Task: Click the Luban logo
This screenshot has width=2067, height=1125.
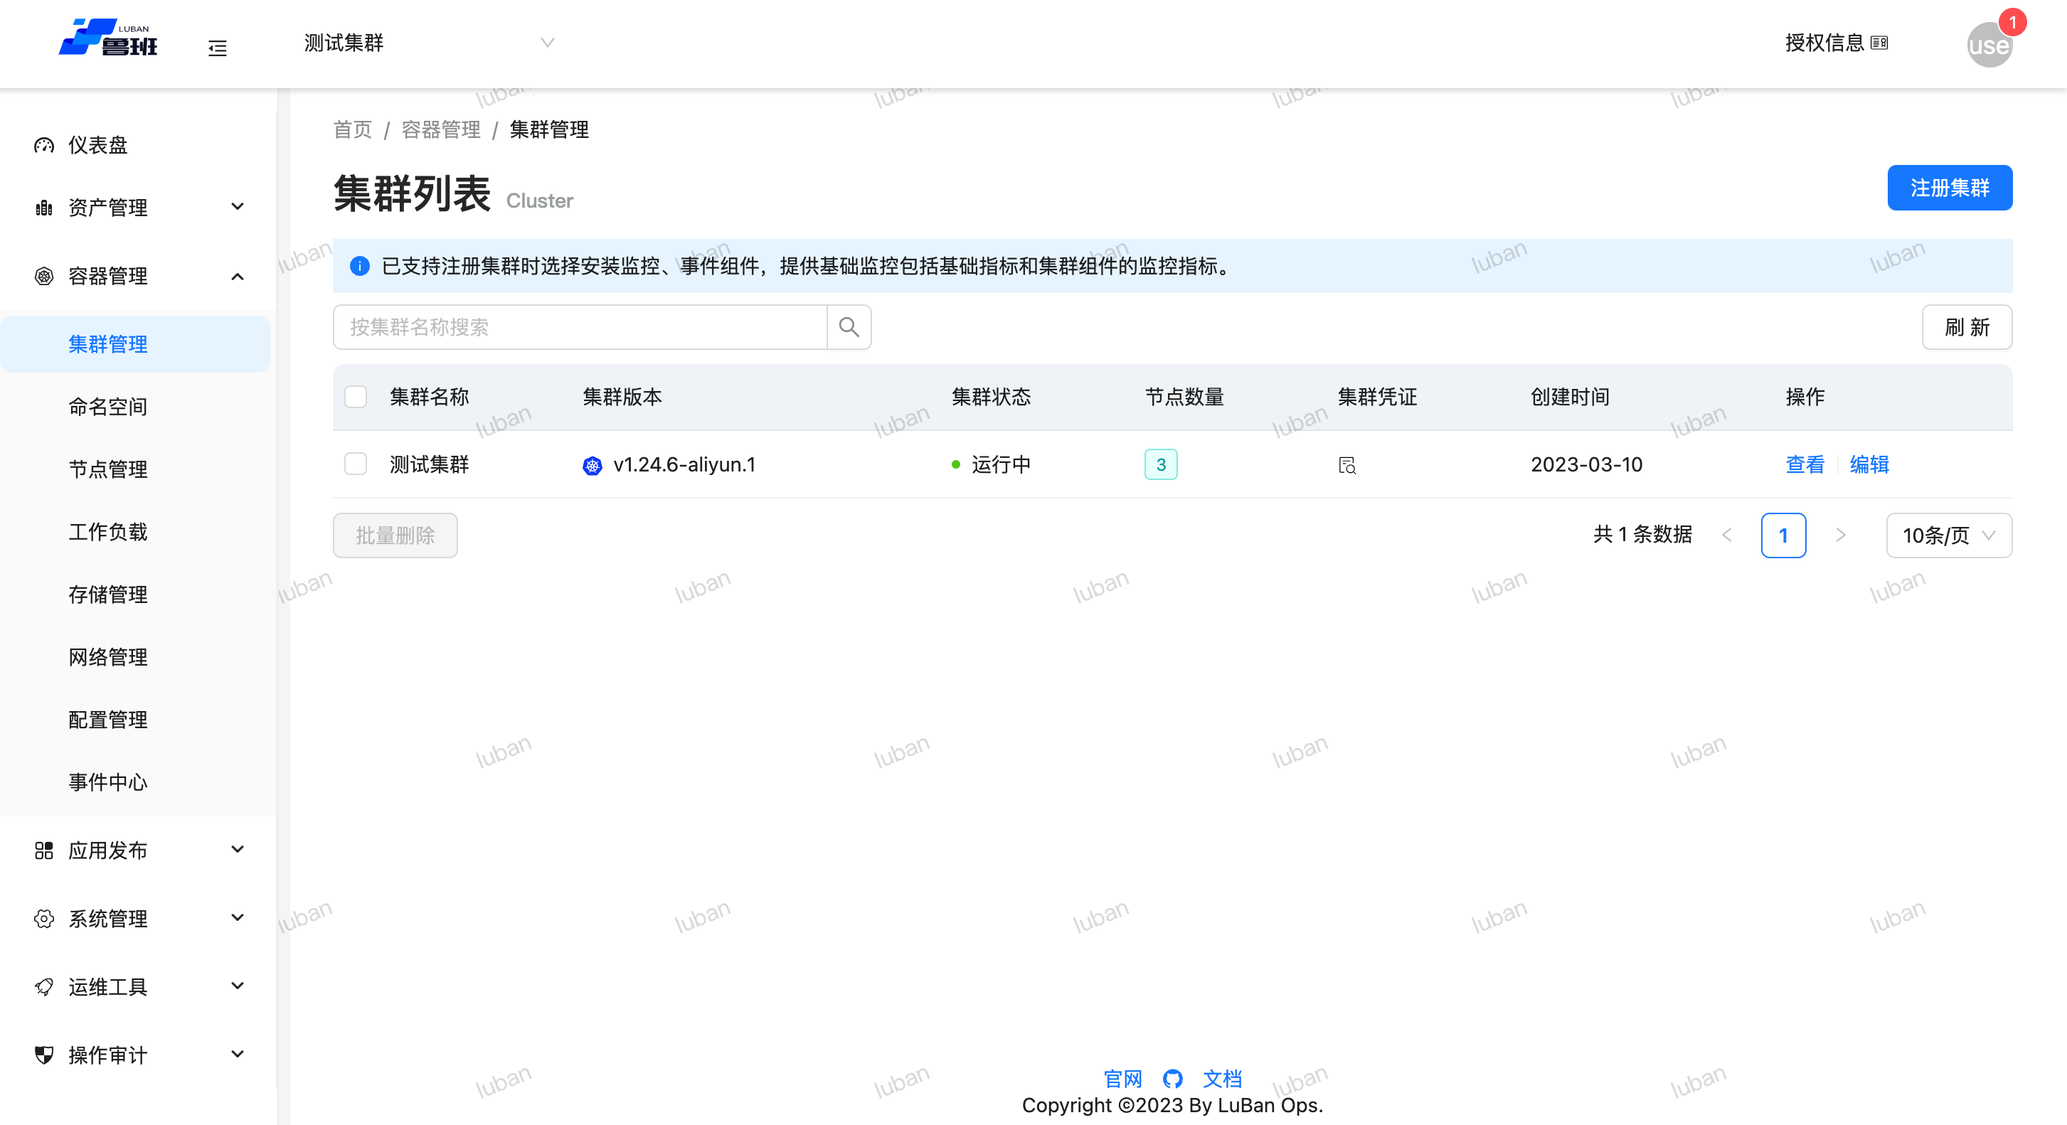Action: click(108, 38)
